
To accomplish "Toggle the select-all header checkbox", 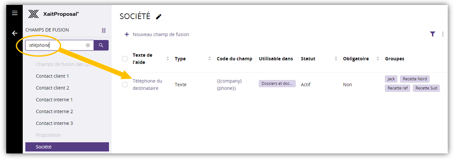I will point(125,59).
